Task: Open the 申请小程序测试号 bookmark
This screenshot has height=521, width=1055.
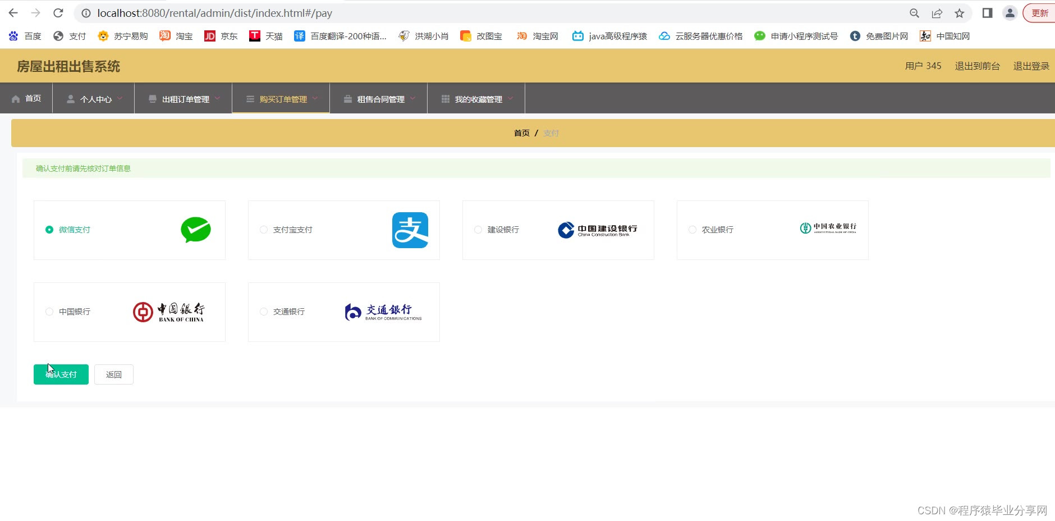Action: [796, 36]
